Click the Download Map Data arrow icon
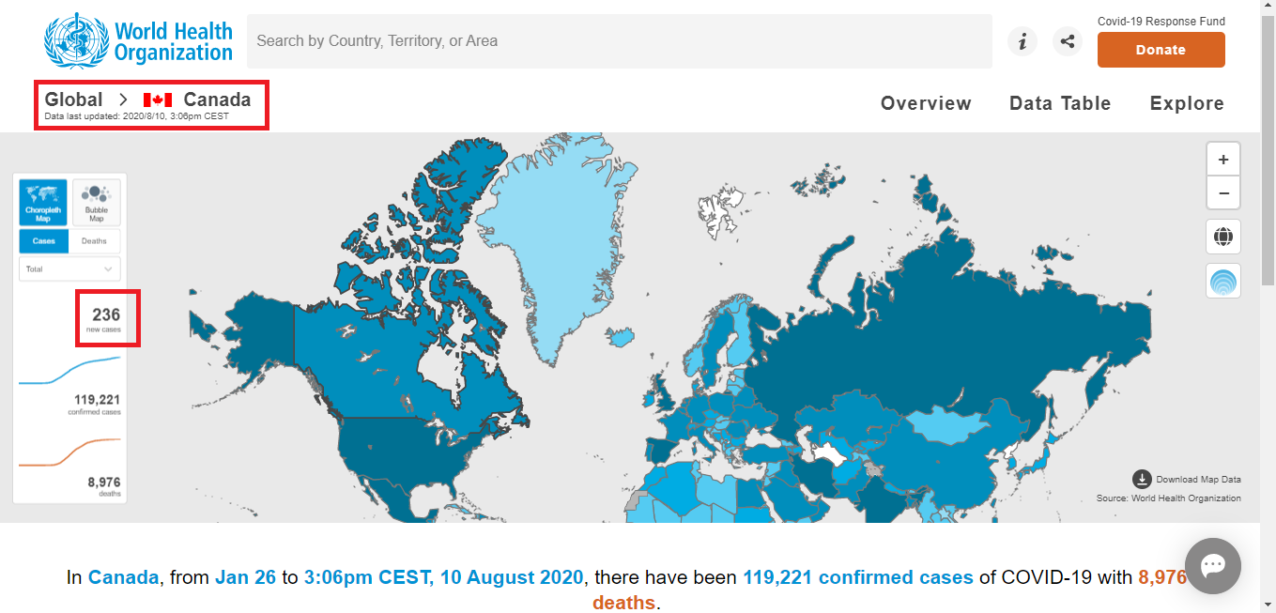Screen dimensions: 1276x613 pos(1142,479)
